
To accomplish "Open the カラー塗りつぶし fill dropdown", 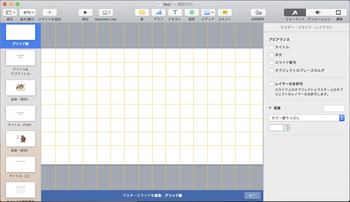I will [x=307, y=118].
